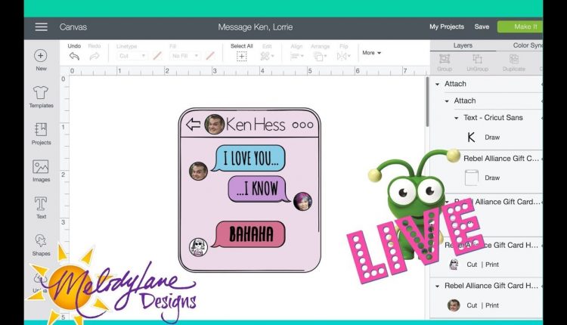Image resolution: width=567 pixels, height=325 pixels.
Task: Open the Images library
Action: click(41, 171)
